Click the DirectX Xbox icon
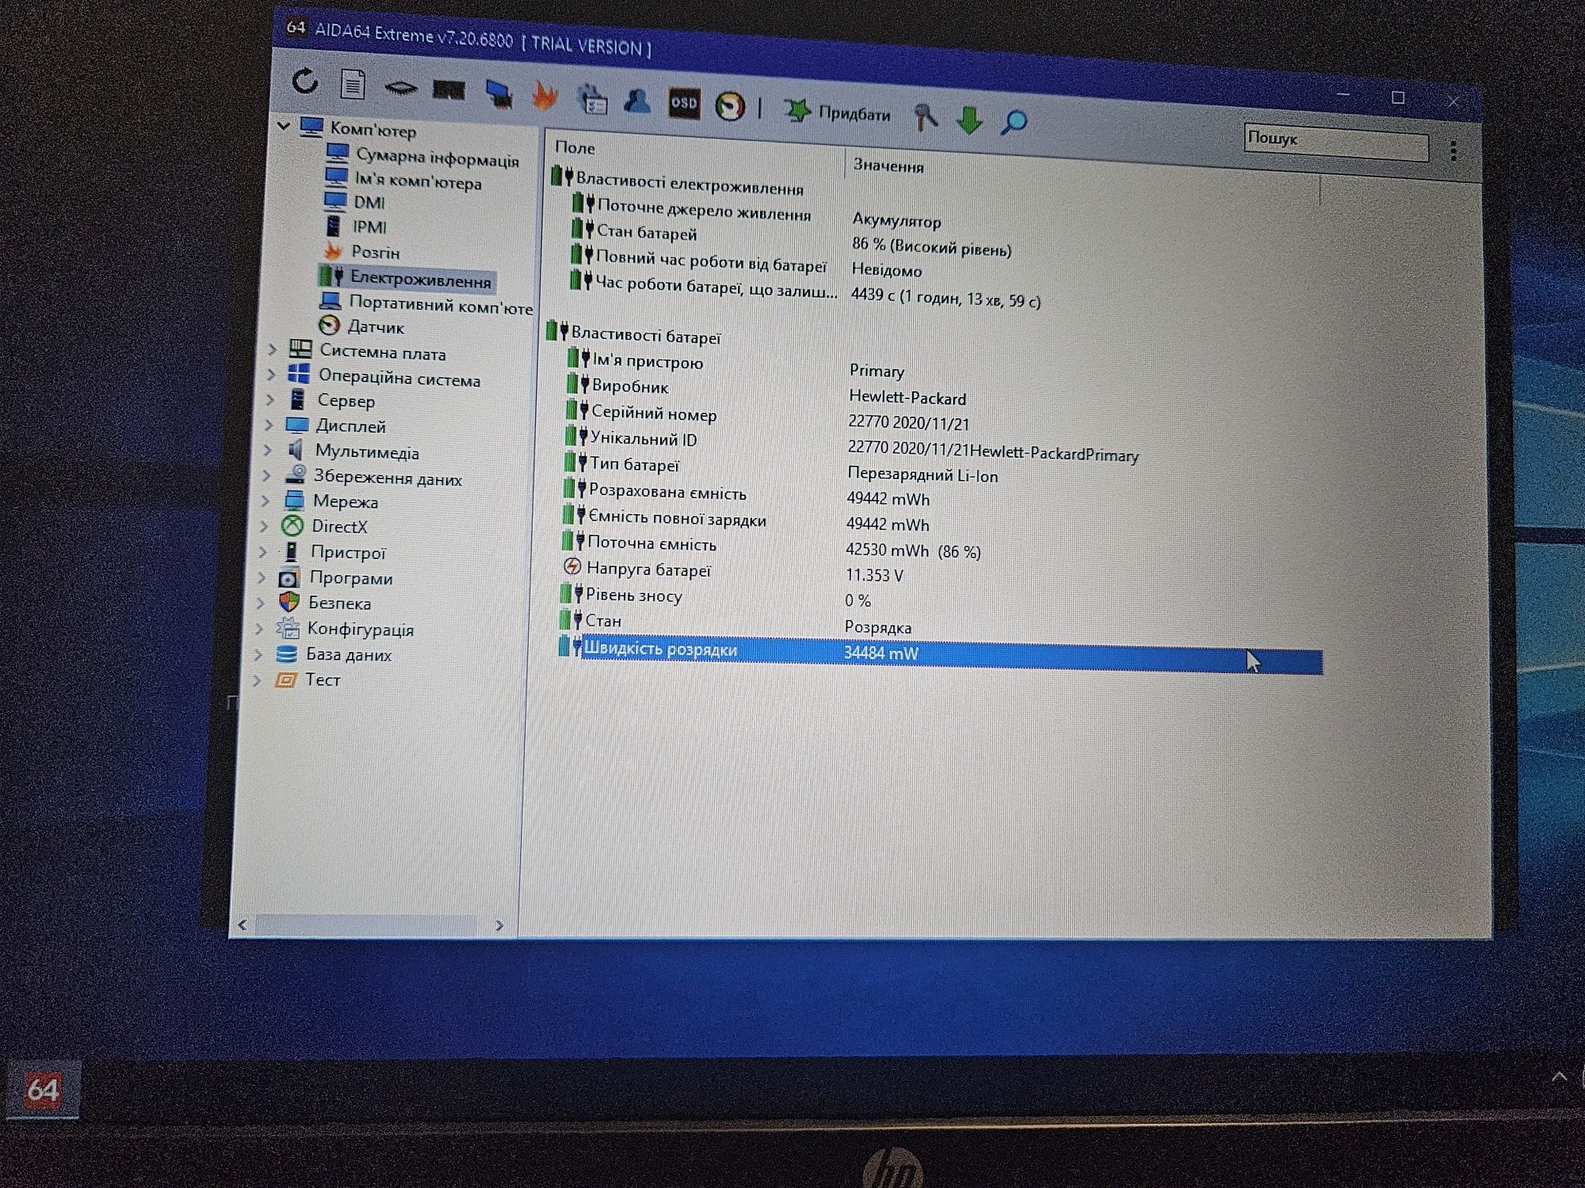This screenshot has width=1585, height=1188. click(292, 526)
